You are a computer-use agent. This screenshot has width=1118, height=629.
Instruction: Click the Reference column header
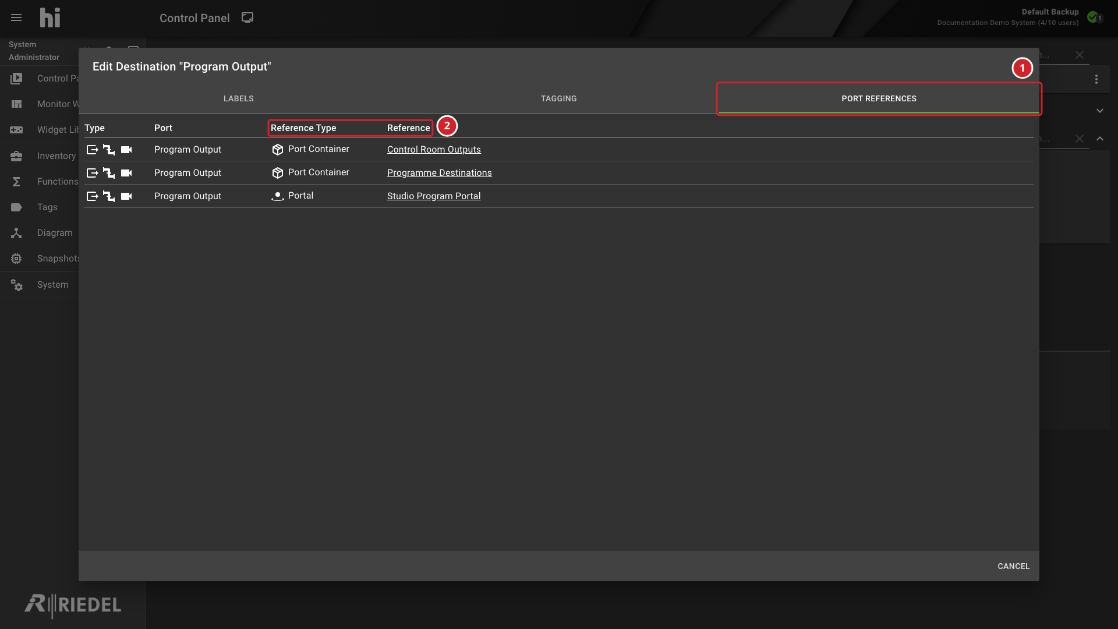(409, 128)
